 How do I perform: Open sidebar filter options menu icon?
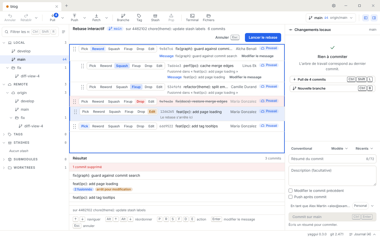click(64, 32)
